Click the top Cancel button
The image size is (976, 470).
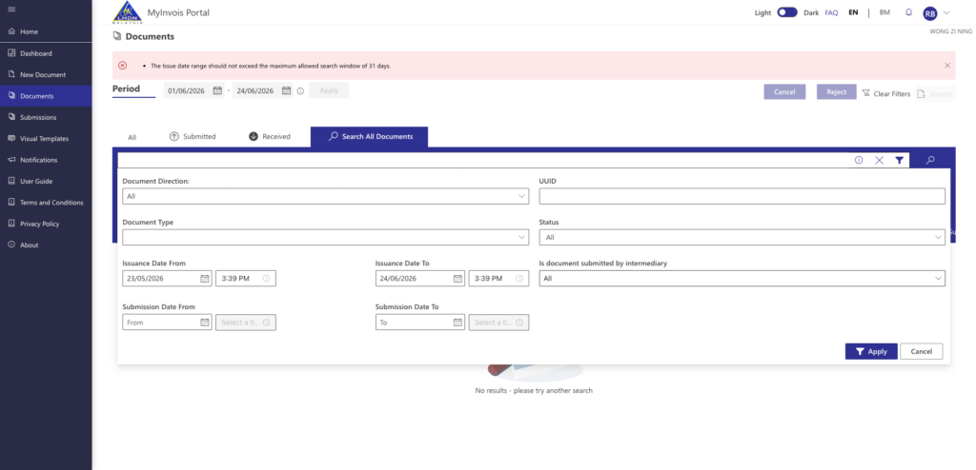point(784,92)
